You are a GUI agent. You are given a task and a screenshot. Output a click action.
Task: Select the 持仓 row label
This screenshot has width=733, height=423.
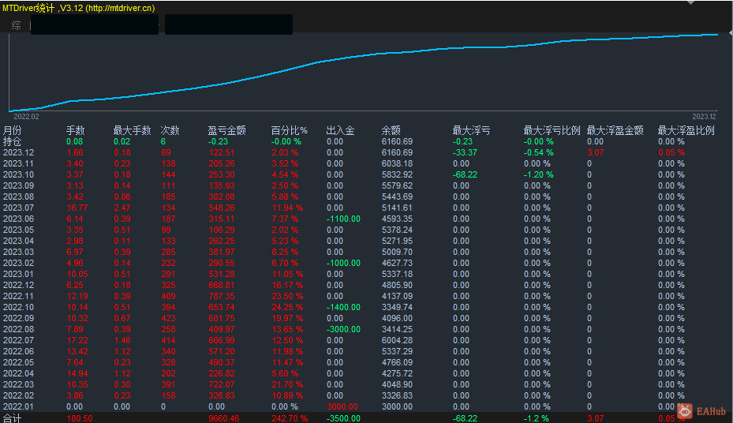point(13,141)
